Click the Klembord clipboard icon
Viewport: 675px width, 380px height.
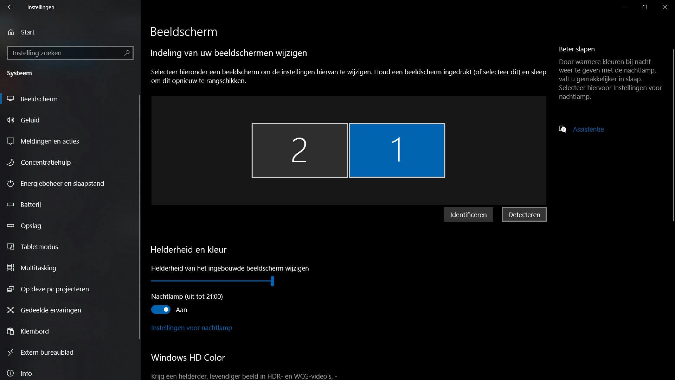coord(11,331)
